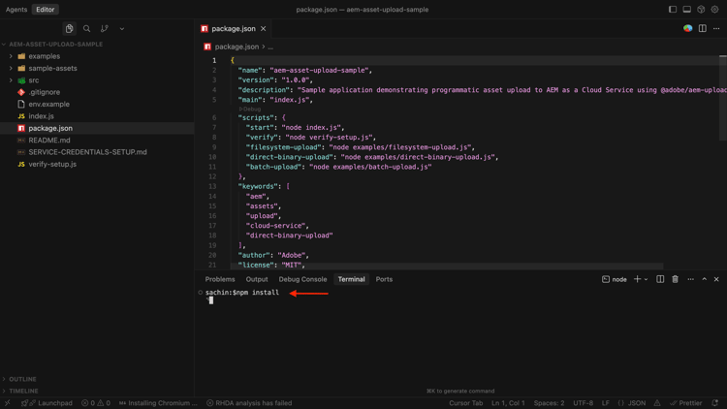Open the cube icon in title bar

click(x=701, y=10)
